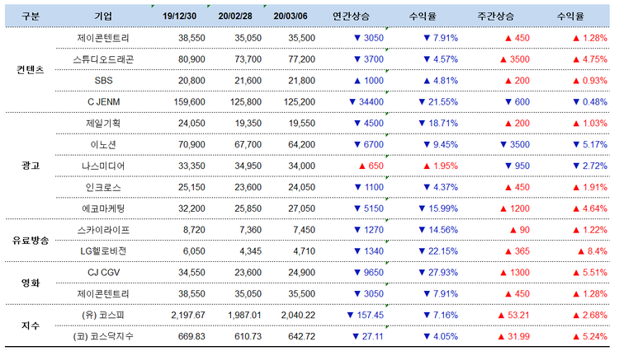Click the 21,600 value in SBS row

point(248,81)
